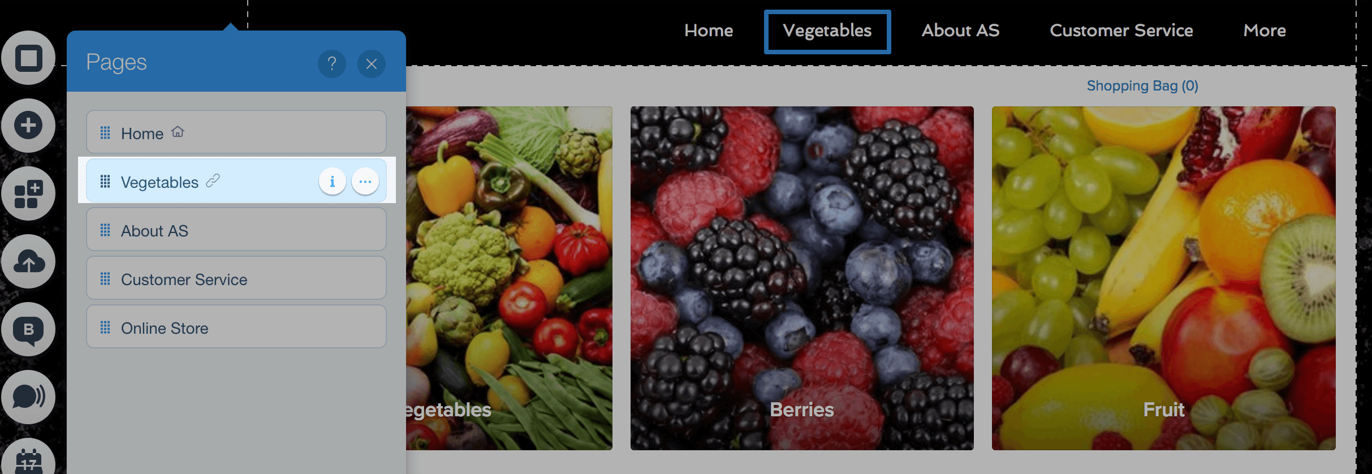Open Vegetables page more options menu

(365, 182)
